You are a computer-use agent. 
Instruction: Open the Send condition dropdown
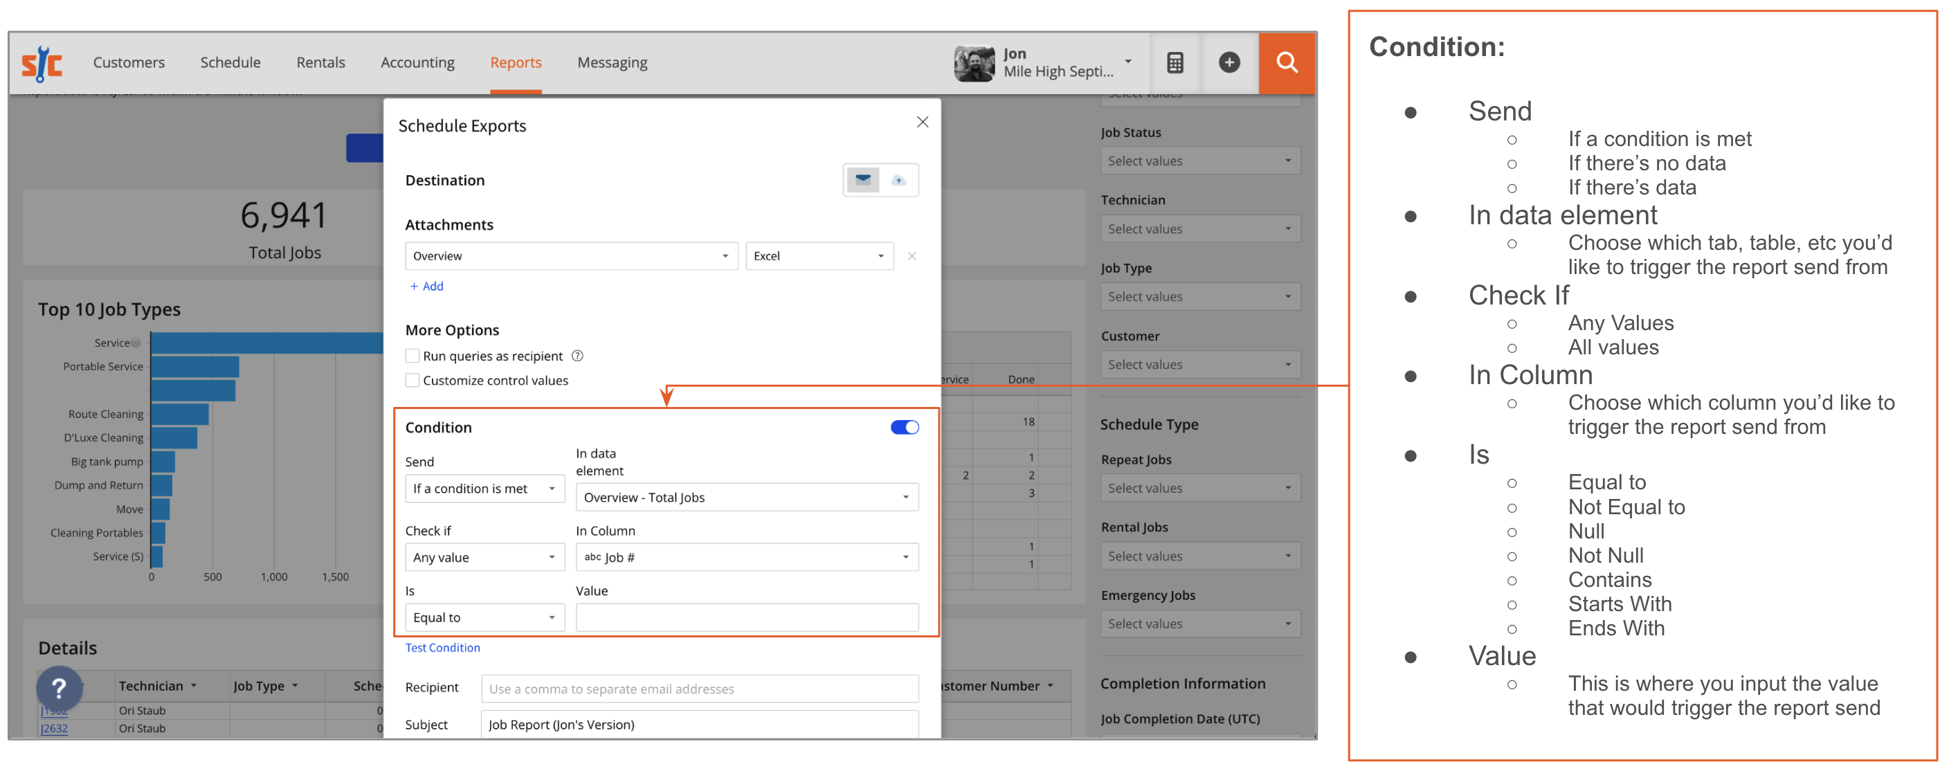[485, 489]
